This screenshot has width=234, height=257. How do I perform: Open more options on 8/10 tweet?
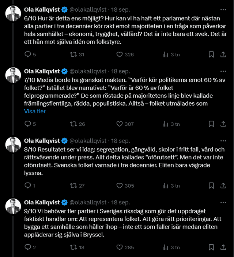223,140
